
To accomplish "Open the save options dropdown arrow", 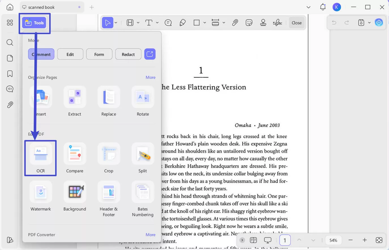I will (x=369, y=23).
